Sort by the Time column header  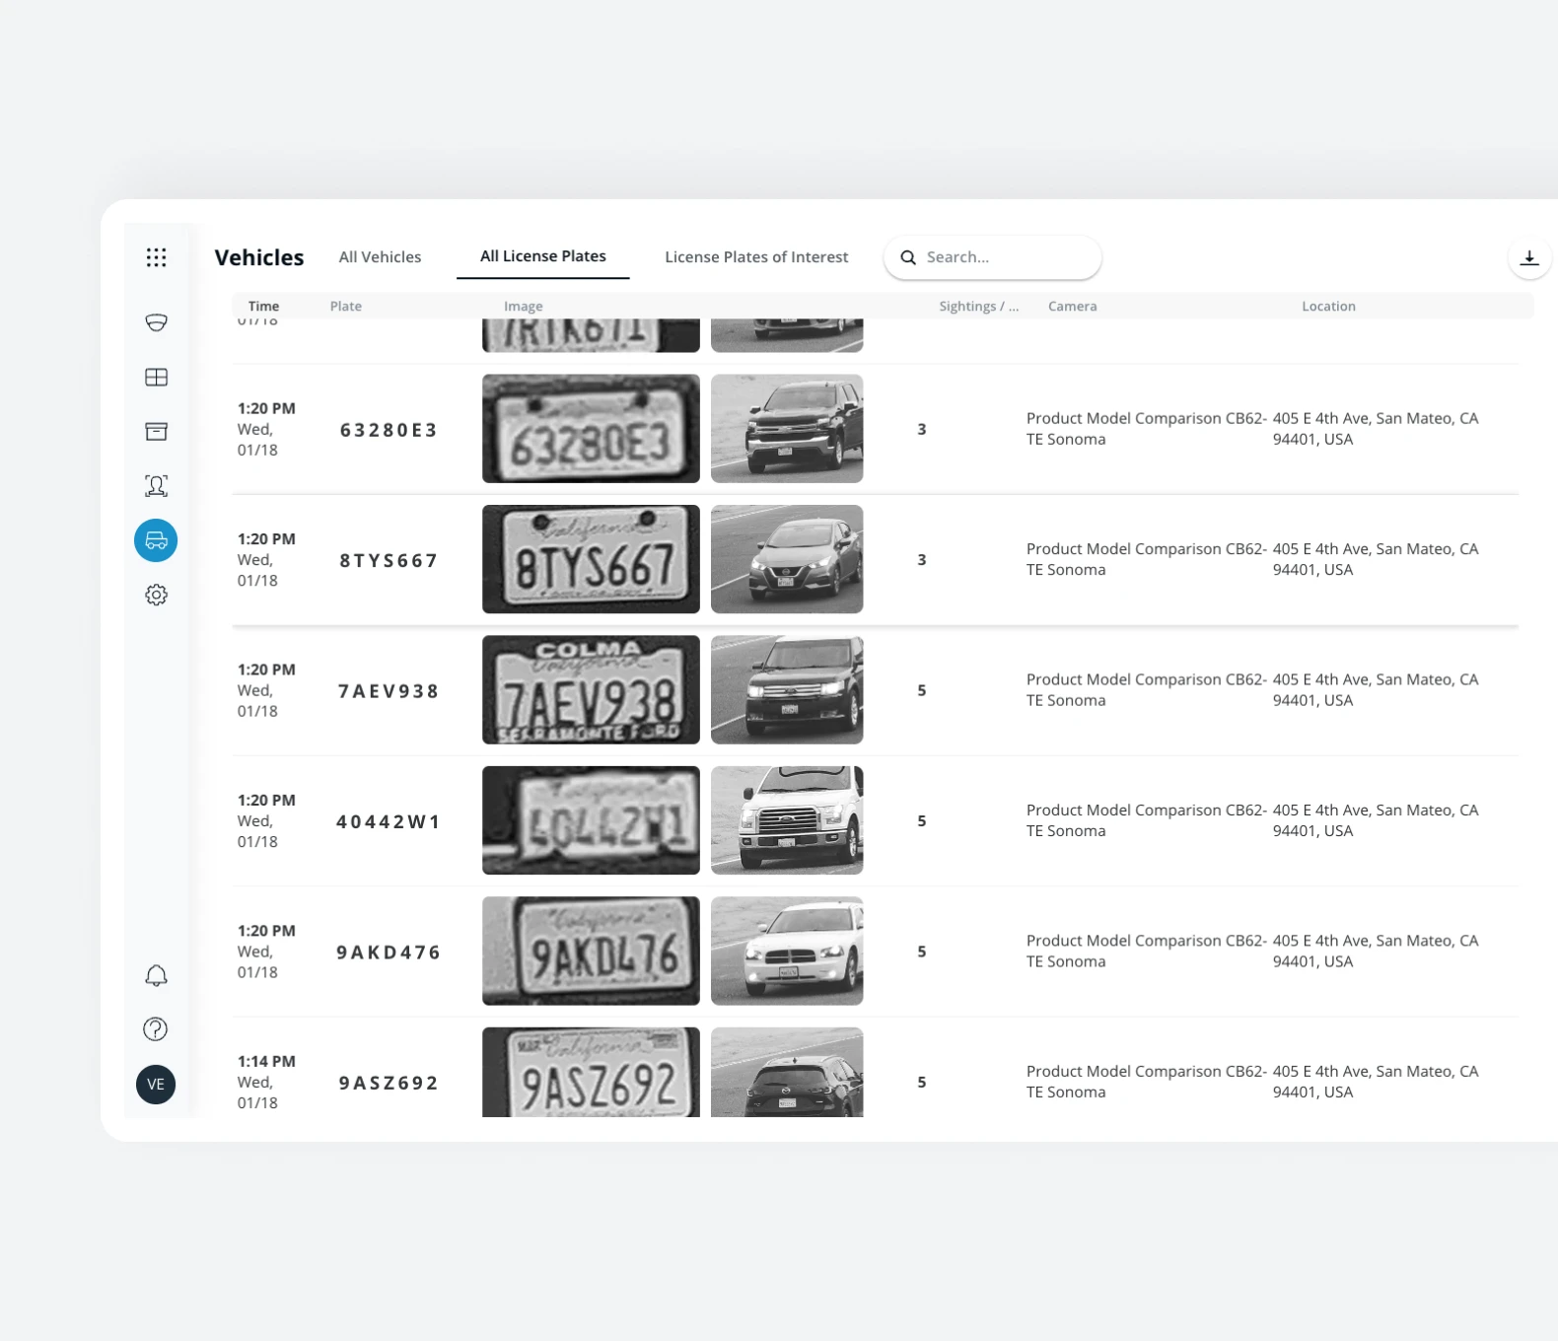(x=263, y=307)
